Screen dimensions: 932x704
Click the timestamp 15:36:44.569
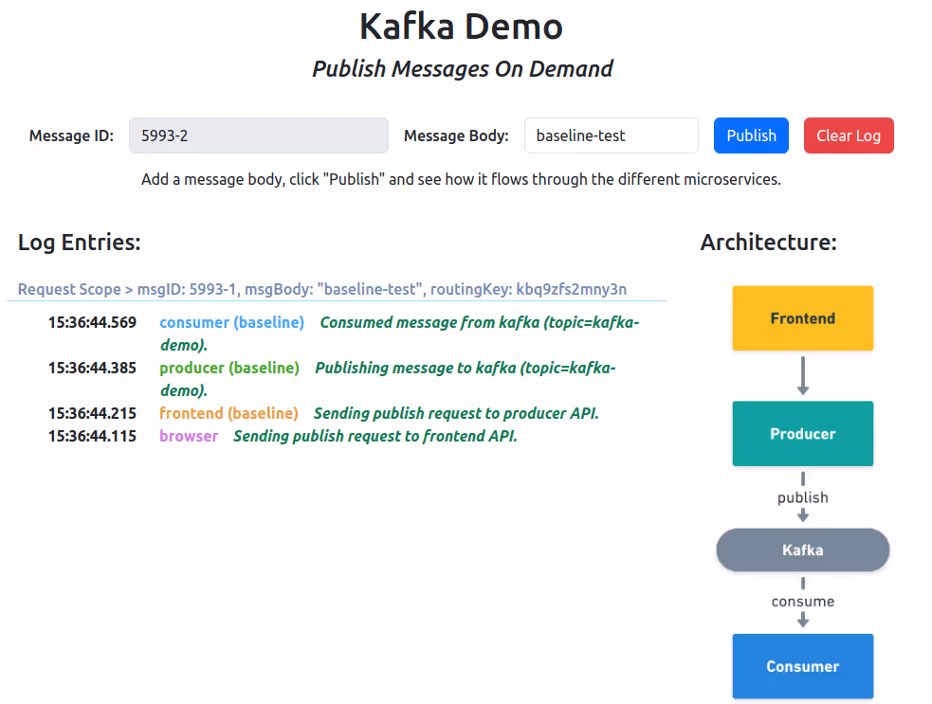point(92,322)
